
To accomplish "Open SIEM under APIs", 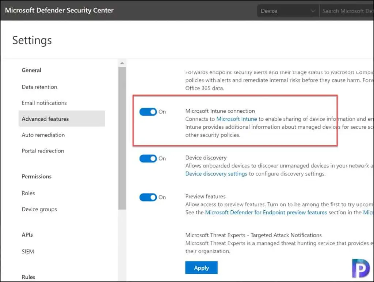I will (28, 251).
